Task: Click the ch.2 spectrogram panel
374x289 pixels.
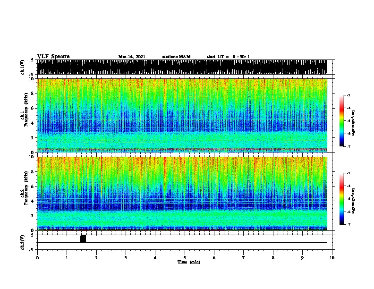Action: [x=182, y=194]
